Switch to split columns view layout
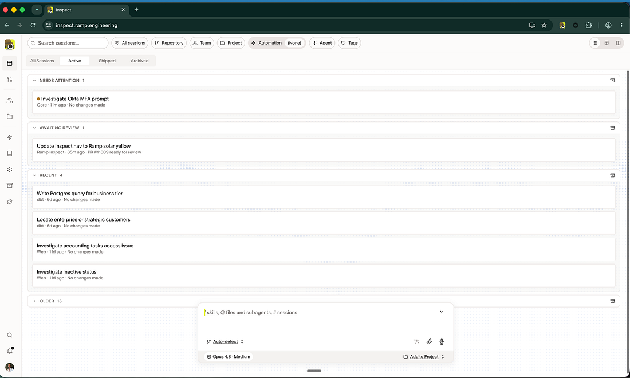Viewport: 630px width, 378px height. [x=618, y=43]
